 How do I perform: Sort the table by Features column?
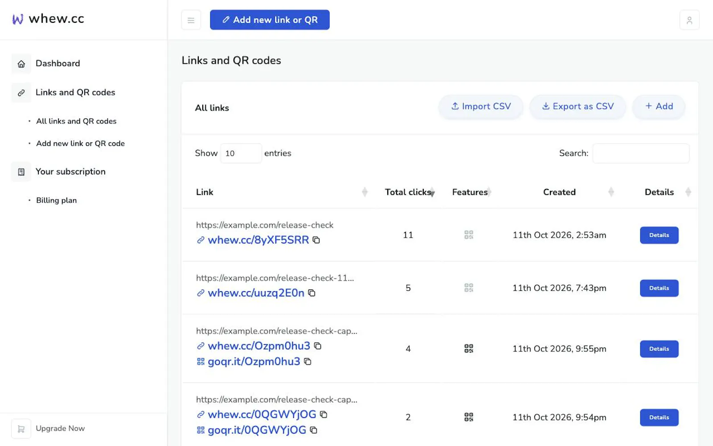click(489, 192)
